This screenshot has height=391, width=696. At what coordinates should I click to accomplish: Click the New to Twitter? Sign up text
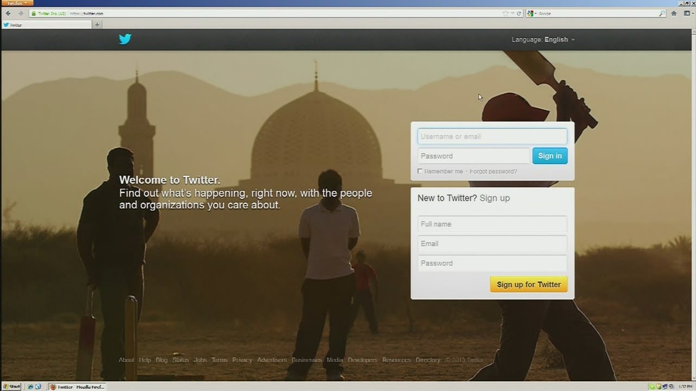click(x=464, y=198)
